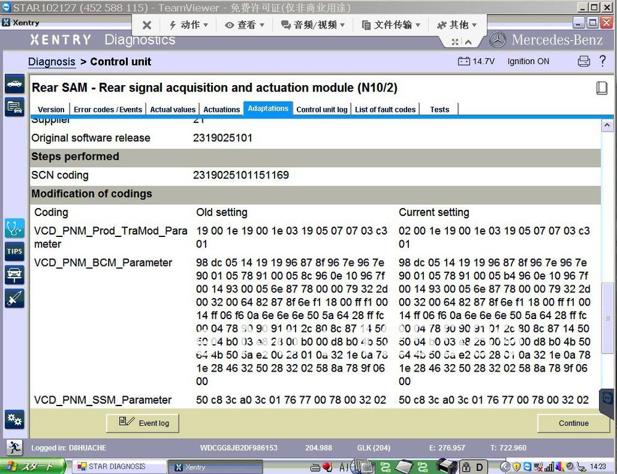Image resolution: width=617 pixels, height=474 pixels.
Task: Click the Current setting column header
Action: (434, 212)
